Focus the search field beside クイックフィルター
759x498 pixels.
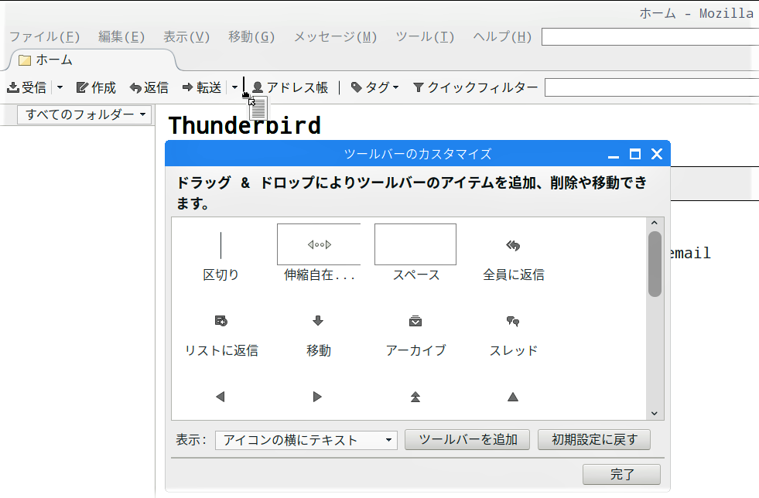(651, 87)
